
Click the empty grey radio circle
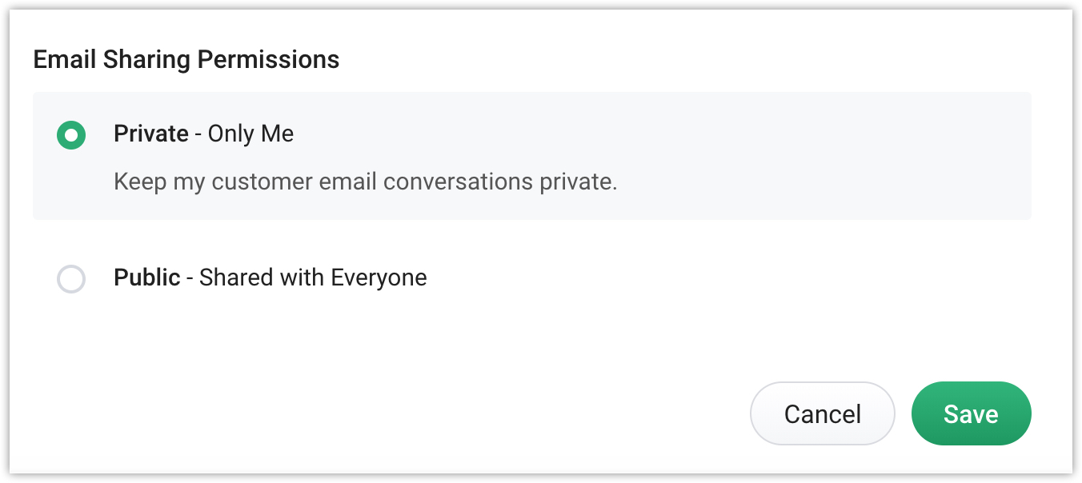pyautogui.click(x=71, y=279)
